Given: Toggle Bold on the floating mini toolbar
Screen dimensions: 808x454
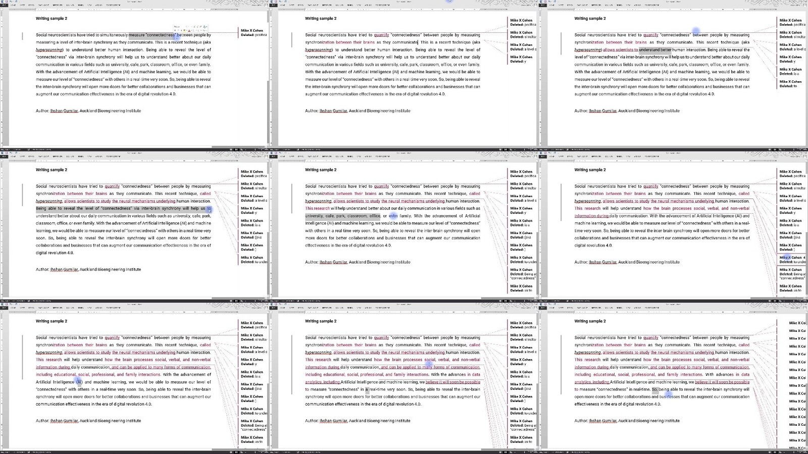Looking at the screenshot, I should (x=175, y=30).
